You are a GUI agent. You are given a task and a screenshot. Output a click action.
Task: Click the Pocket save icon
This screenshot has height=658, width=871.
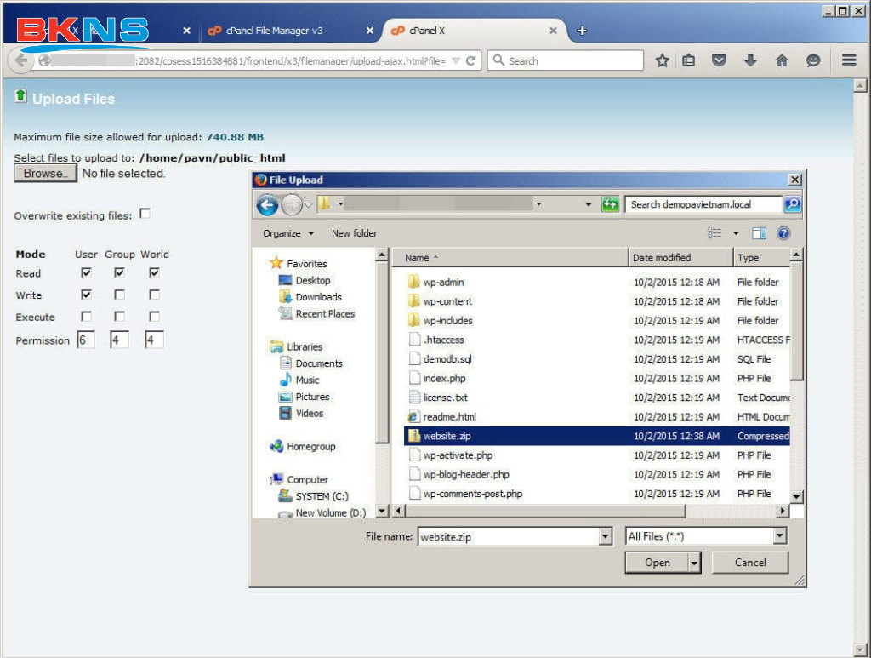[719, 60]
